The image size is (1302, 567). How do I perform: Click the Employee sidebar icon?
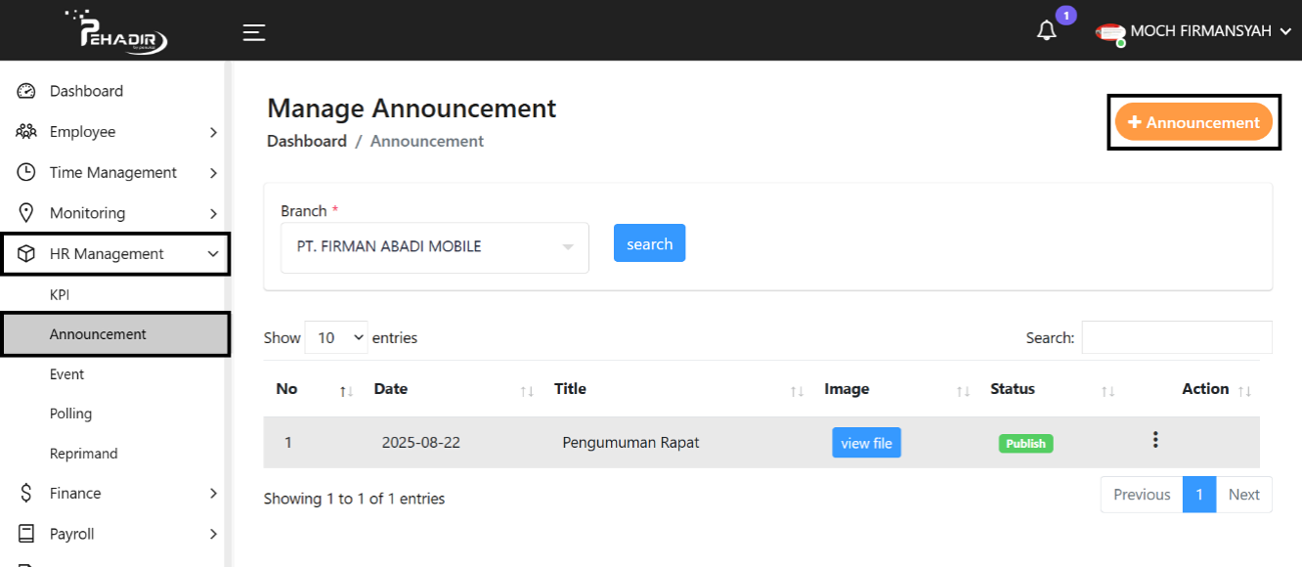(x=24, y=131)
